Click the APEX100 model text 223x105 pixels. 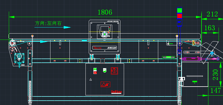click(112, 48)
